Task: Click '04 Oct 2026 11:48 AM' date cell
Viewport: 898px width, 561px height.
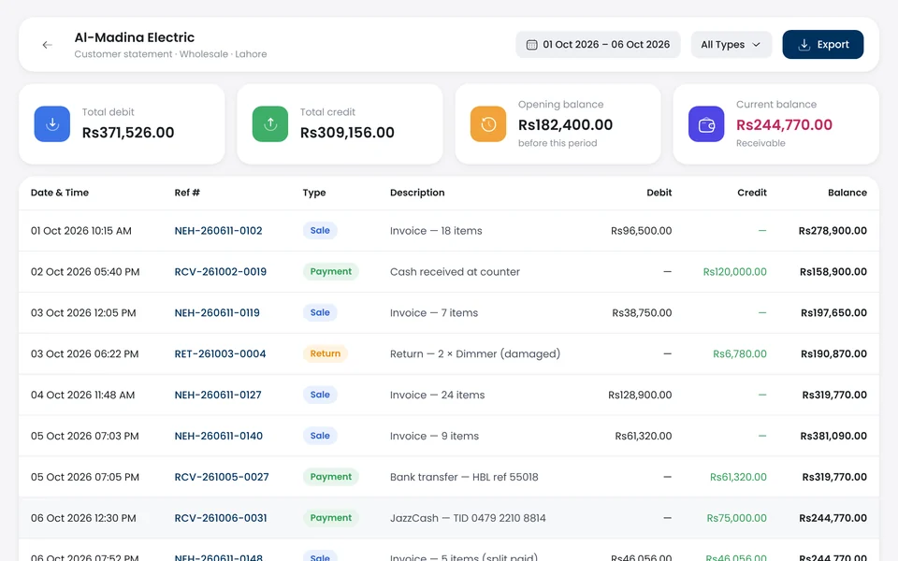Action: tap(83, 395)
